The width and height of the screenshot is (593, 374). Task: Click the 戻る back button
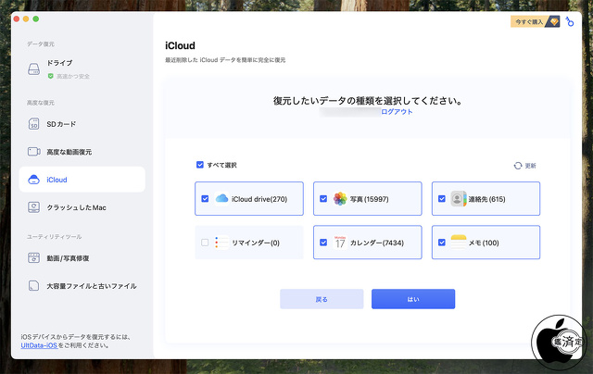point(322,299)
